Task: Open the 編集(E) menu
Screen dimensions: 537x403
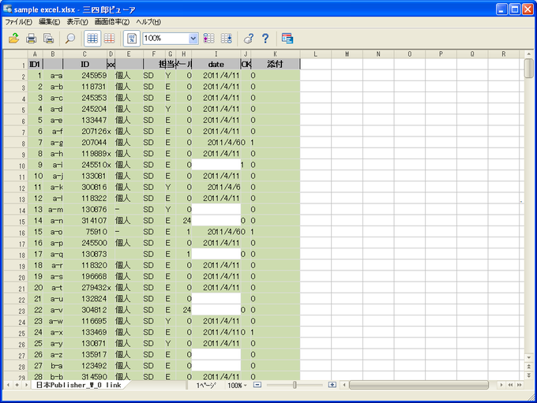Action: (49, 22)
